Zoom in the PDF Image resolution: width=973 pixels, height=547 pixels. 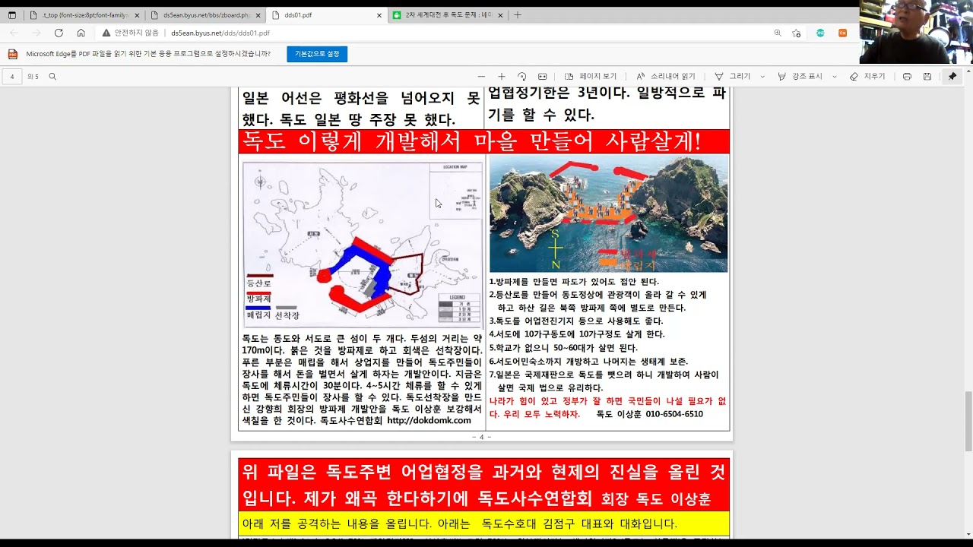pyautogui.click(x=501, y=77)
